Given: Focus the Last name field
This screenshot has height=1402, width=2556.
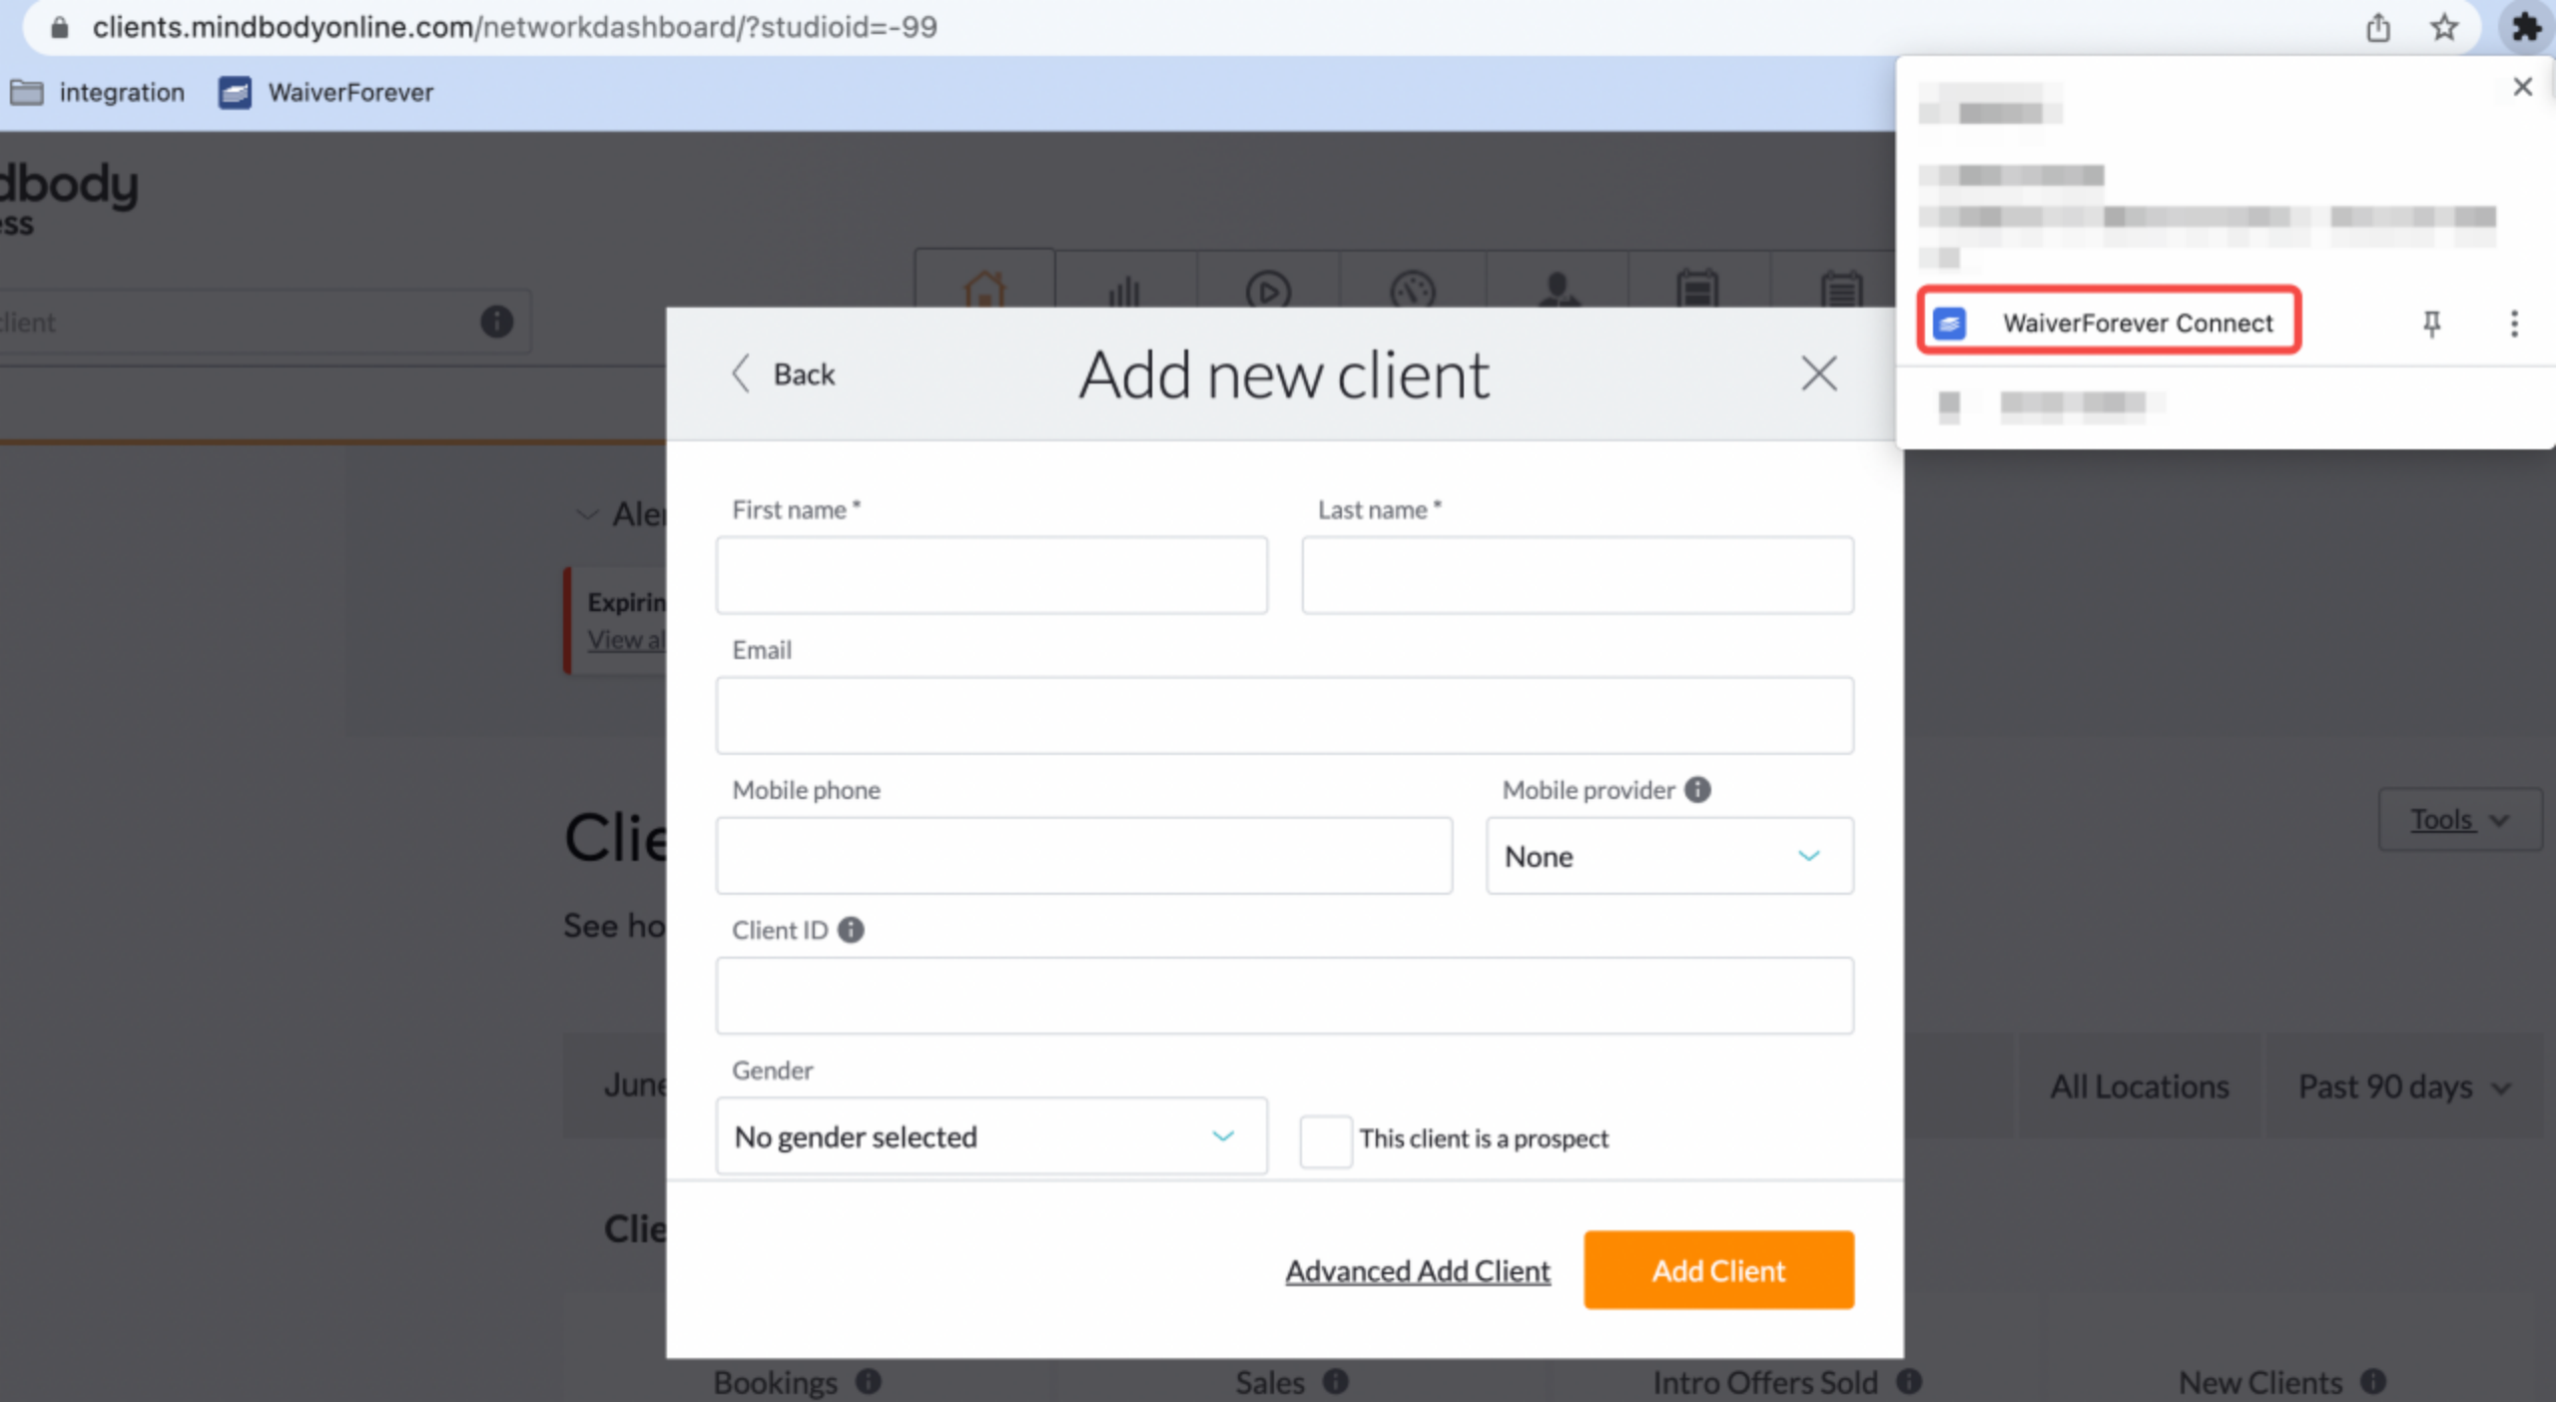Looking at the screenshot, I should click(x=1578, y=575).
